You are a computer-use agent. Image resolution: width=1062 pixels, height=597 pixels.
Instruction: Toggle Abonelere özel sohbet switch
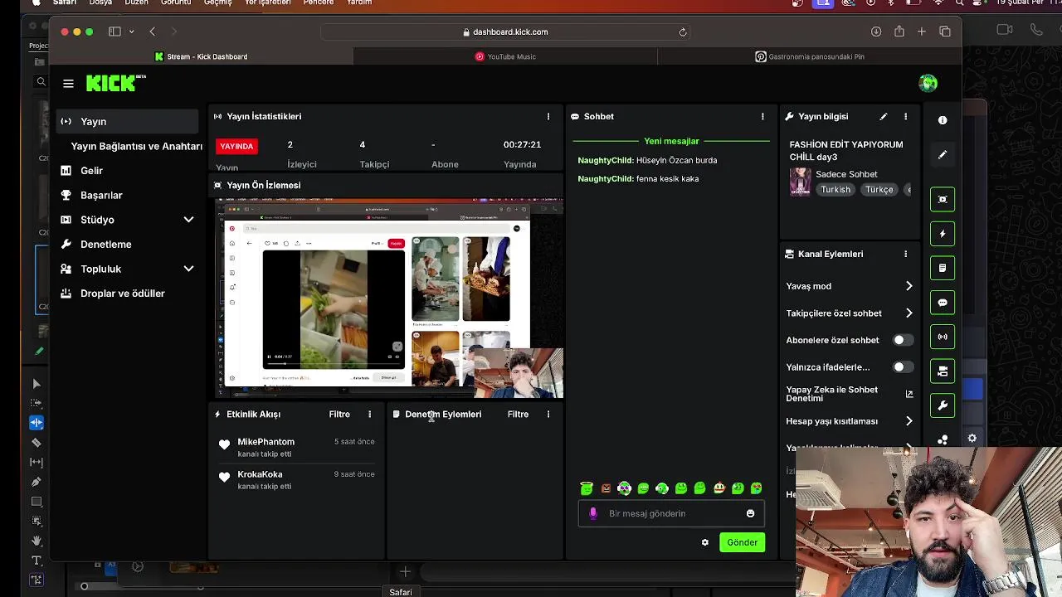902,340
